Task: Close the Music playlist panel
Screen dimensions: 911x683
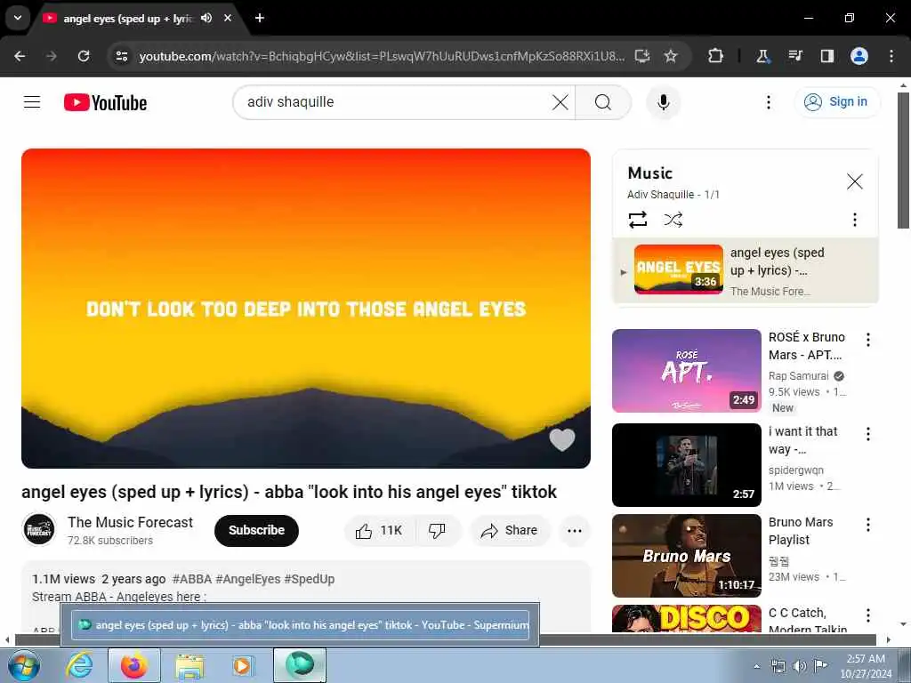Action: point(854,181)
